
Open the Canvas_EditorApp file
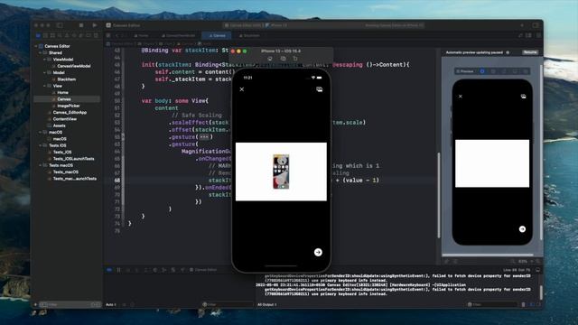point(70,112)
